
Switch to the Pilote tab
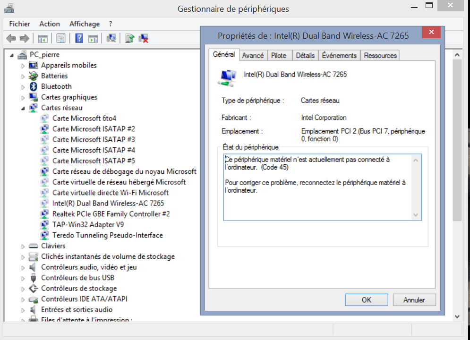(279, 56)
